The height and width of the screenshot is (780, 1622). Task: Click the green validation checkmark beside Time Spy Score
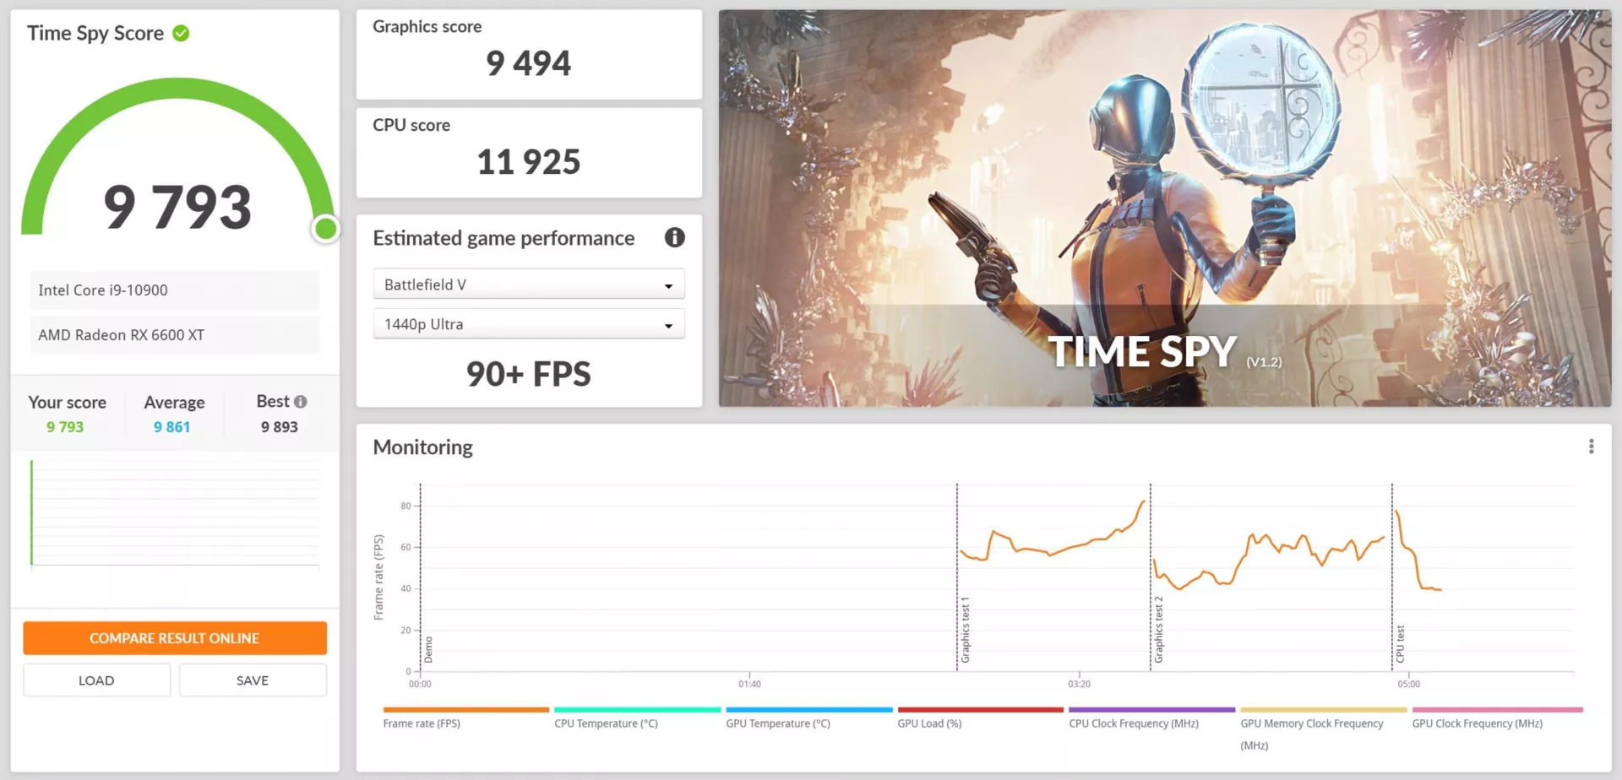pyautogui.click(x=181, y=33)
